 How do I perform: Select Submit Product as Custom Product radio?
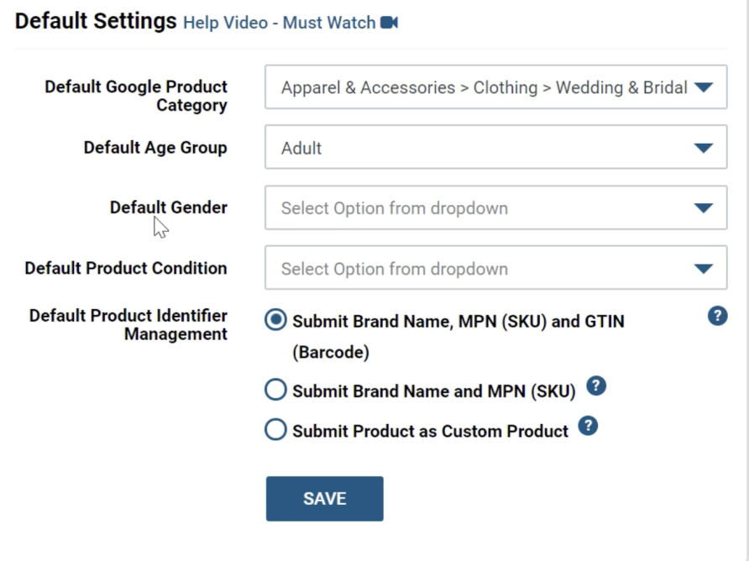275,430
